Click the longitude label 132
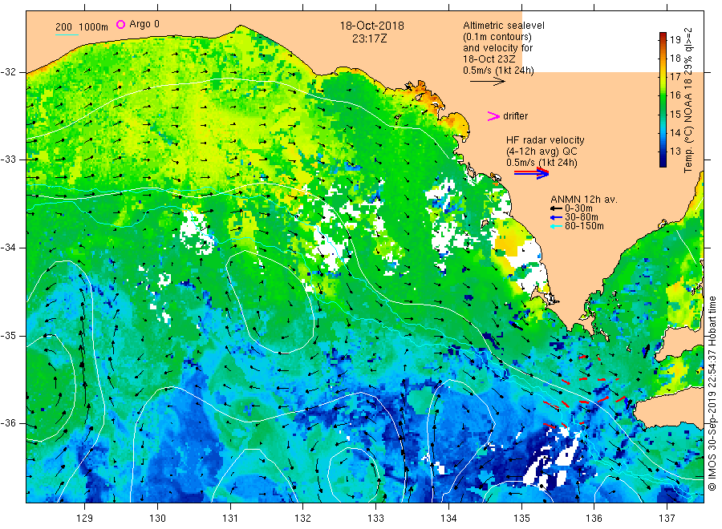 [x=303, y=519]
